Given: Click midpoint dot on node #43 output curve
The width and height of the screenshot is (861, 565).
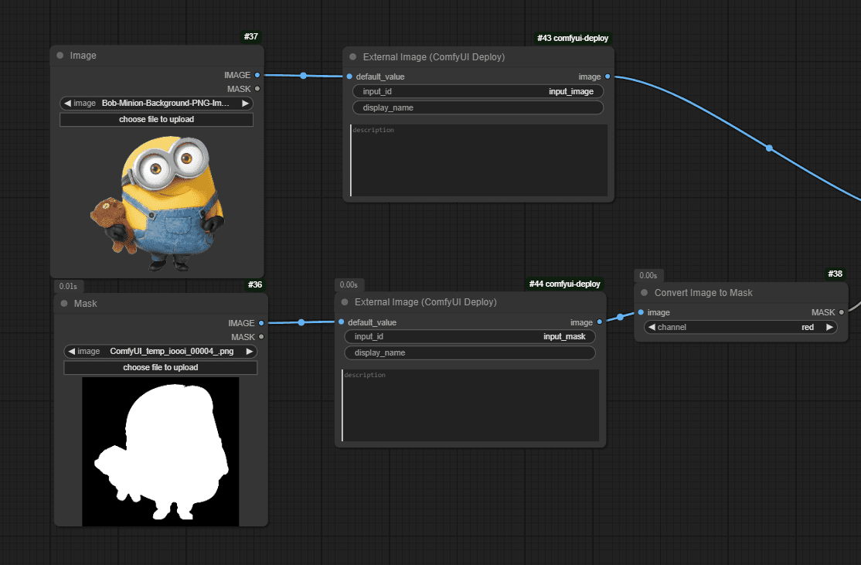Looking at the screenshot, I should coord(769,148).
